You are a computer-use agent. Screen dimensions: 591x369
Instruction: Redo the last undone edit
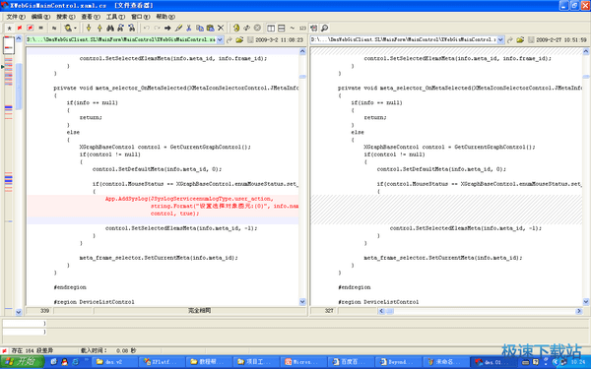point(157,28)
